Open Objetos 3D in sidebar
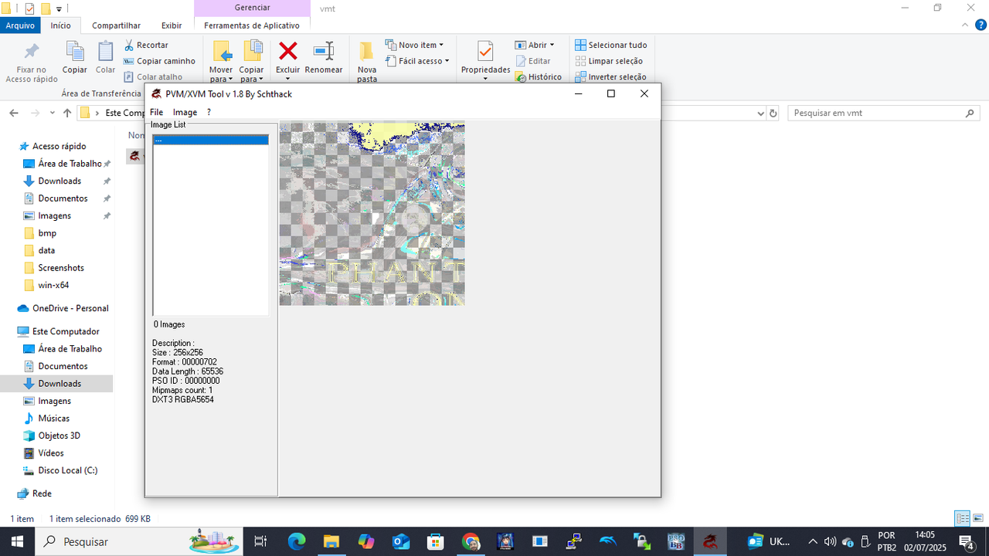 [59, 436]
